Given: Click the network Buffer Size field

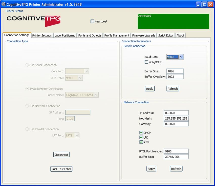Looking at the screenshot, I should point(176,157).
